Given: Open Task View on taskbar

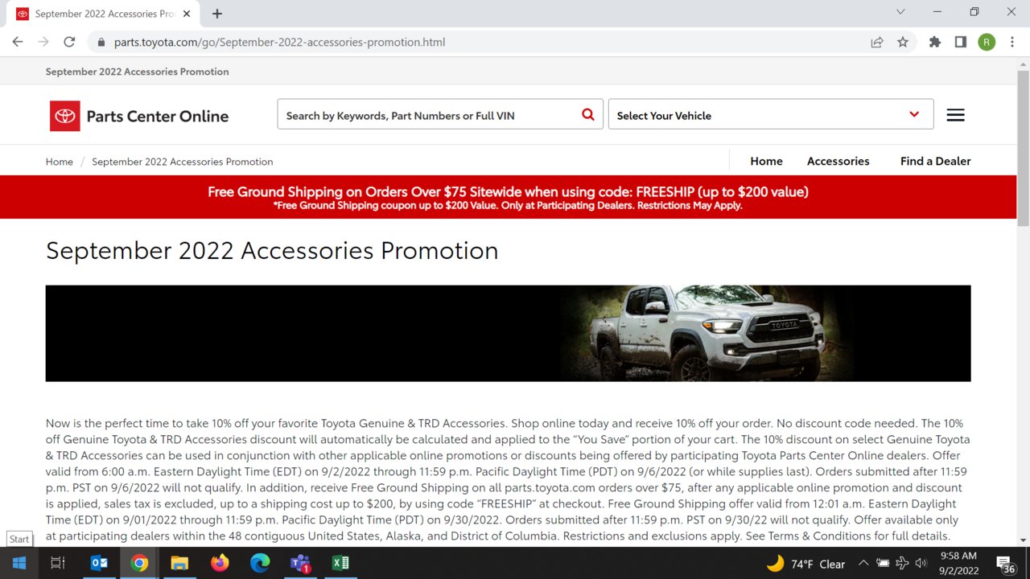Looking at the screenshot, I should click(58, 563).
